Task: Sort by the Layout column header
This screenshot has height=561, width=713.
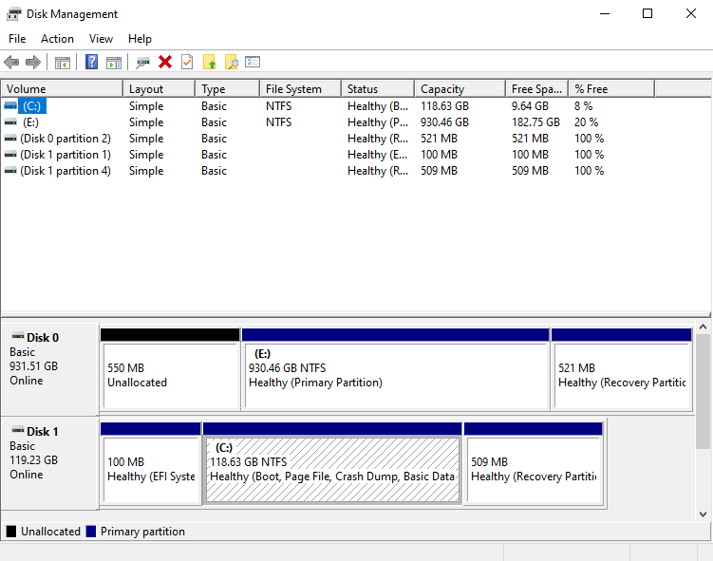Action: coord(159,88)
